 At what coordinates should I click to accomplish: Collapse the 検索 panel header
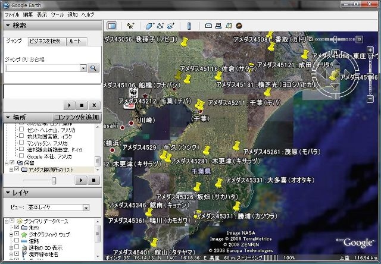(8, 26)
